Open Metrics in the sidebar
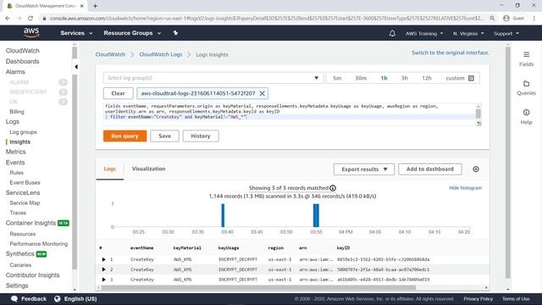542x305 pixels. click(15, 152)
